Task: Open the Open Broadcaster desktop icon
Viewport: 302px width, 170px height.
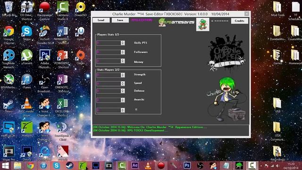Action: (x=45, y=83)
